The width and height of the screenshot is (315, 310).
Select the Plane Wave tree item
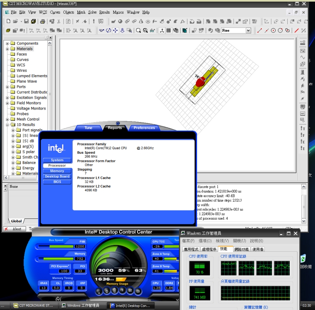(27, 82)
